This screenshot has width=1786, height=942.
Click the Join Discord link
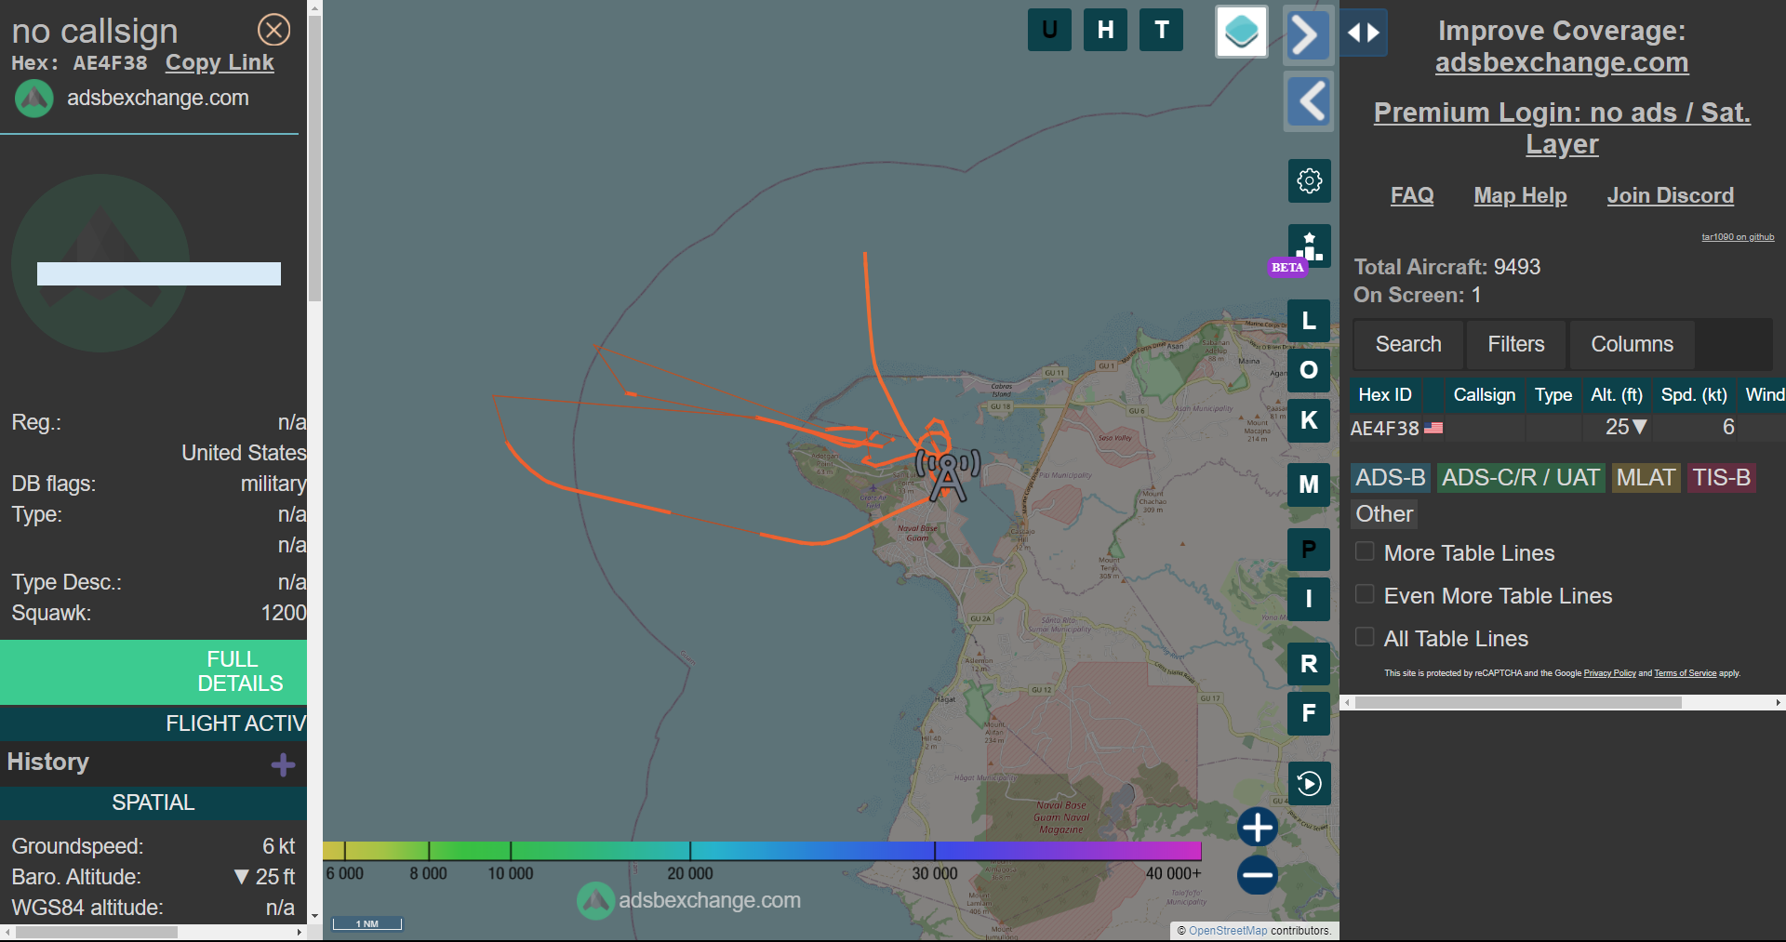coord(1670,195)
